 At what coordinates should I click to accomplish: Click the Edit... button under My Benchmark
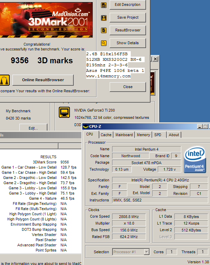33,127
